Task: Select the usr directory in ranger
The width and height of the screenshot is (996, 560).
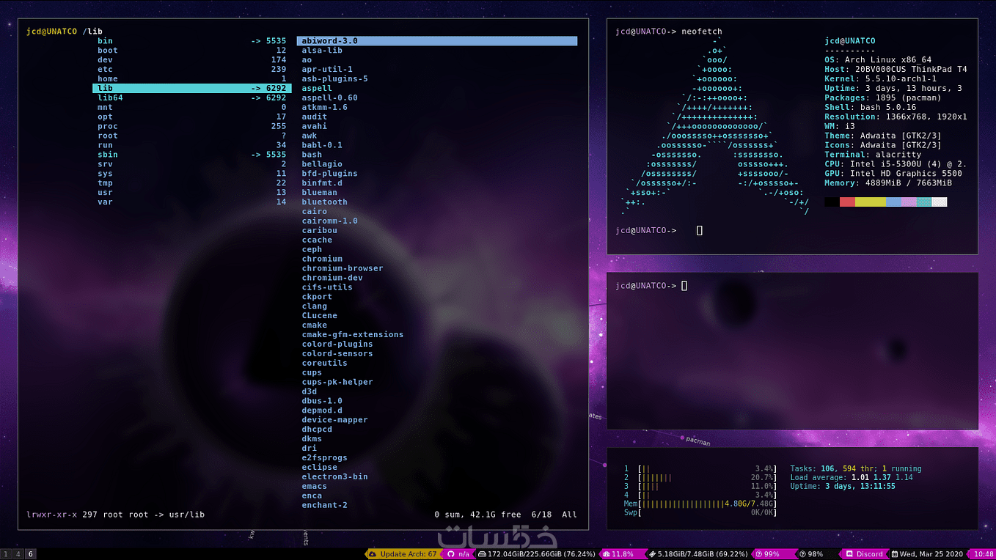Action: tap(191, 193)
